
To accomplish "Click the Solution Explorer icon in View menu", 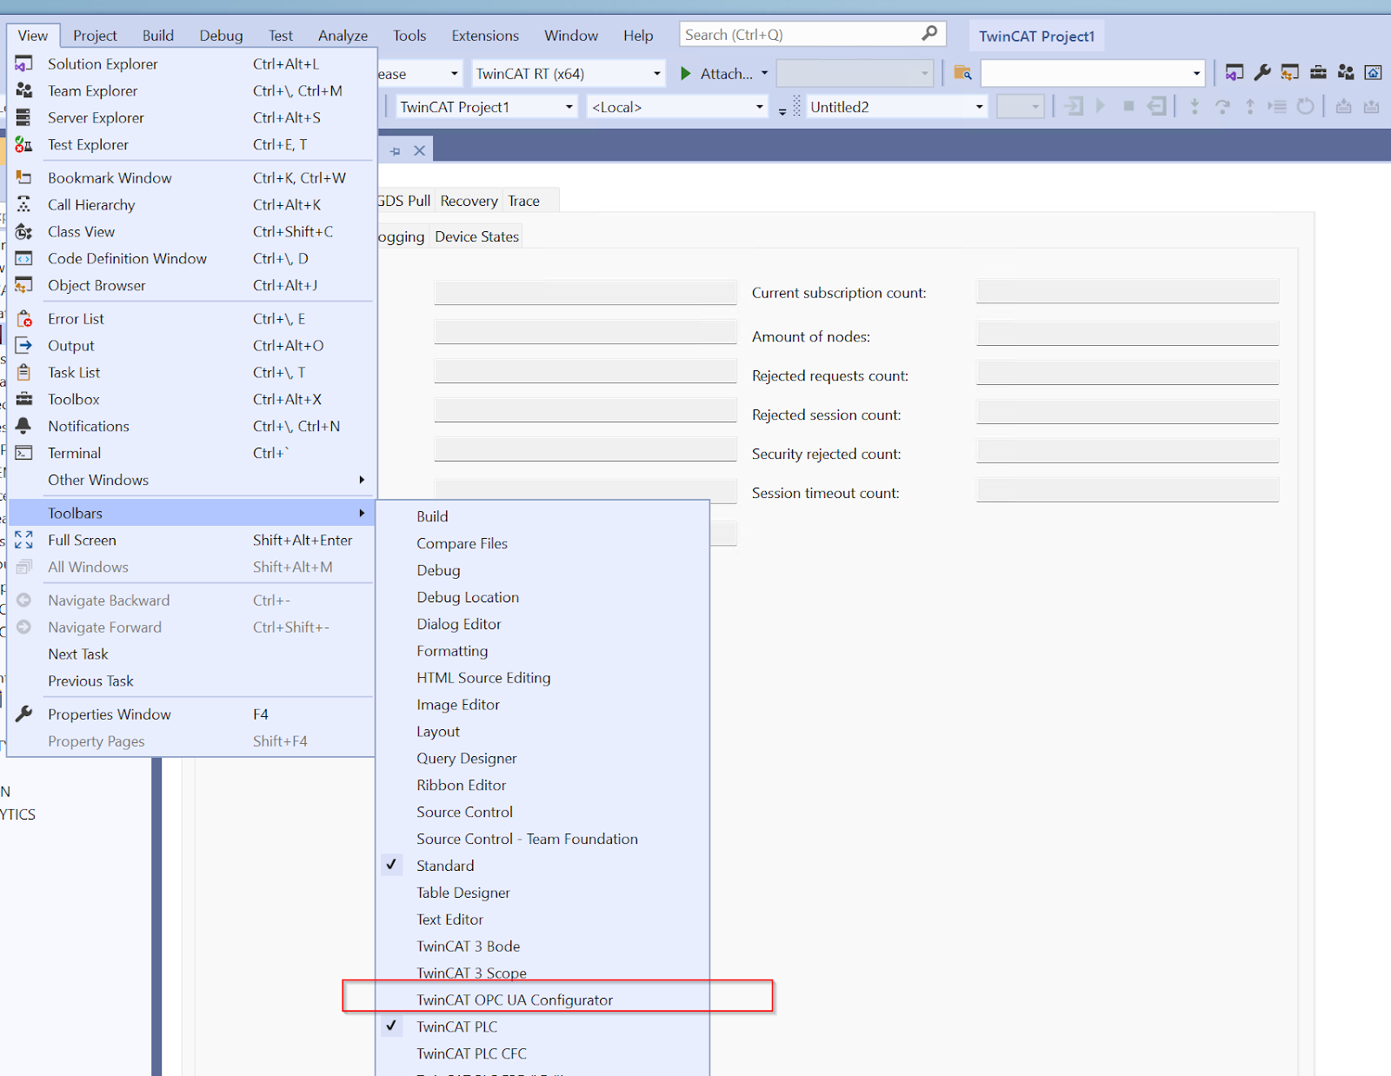I will [24, 63].
